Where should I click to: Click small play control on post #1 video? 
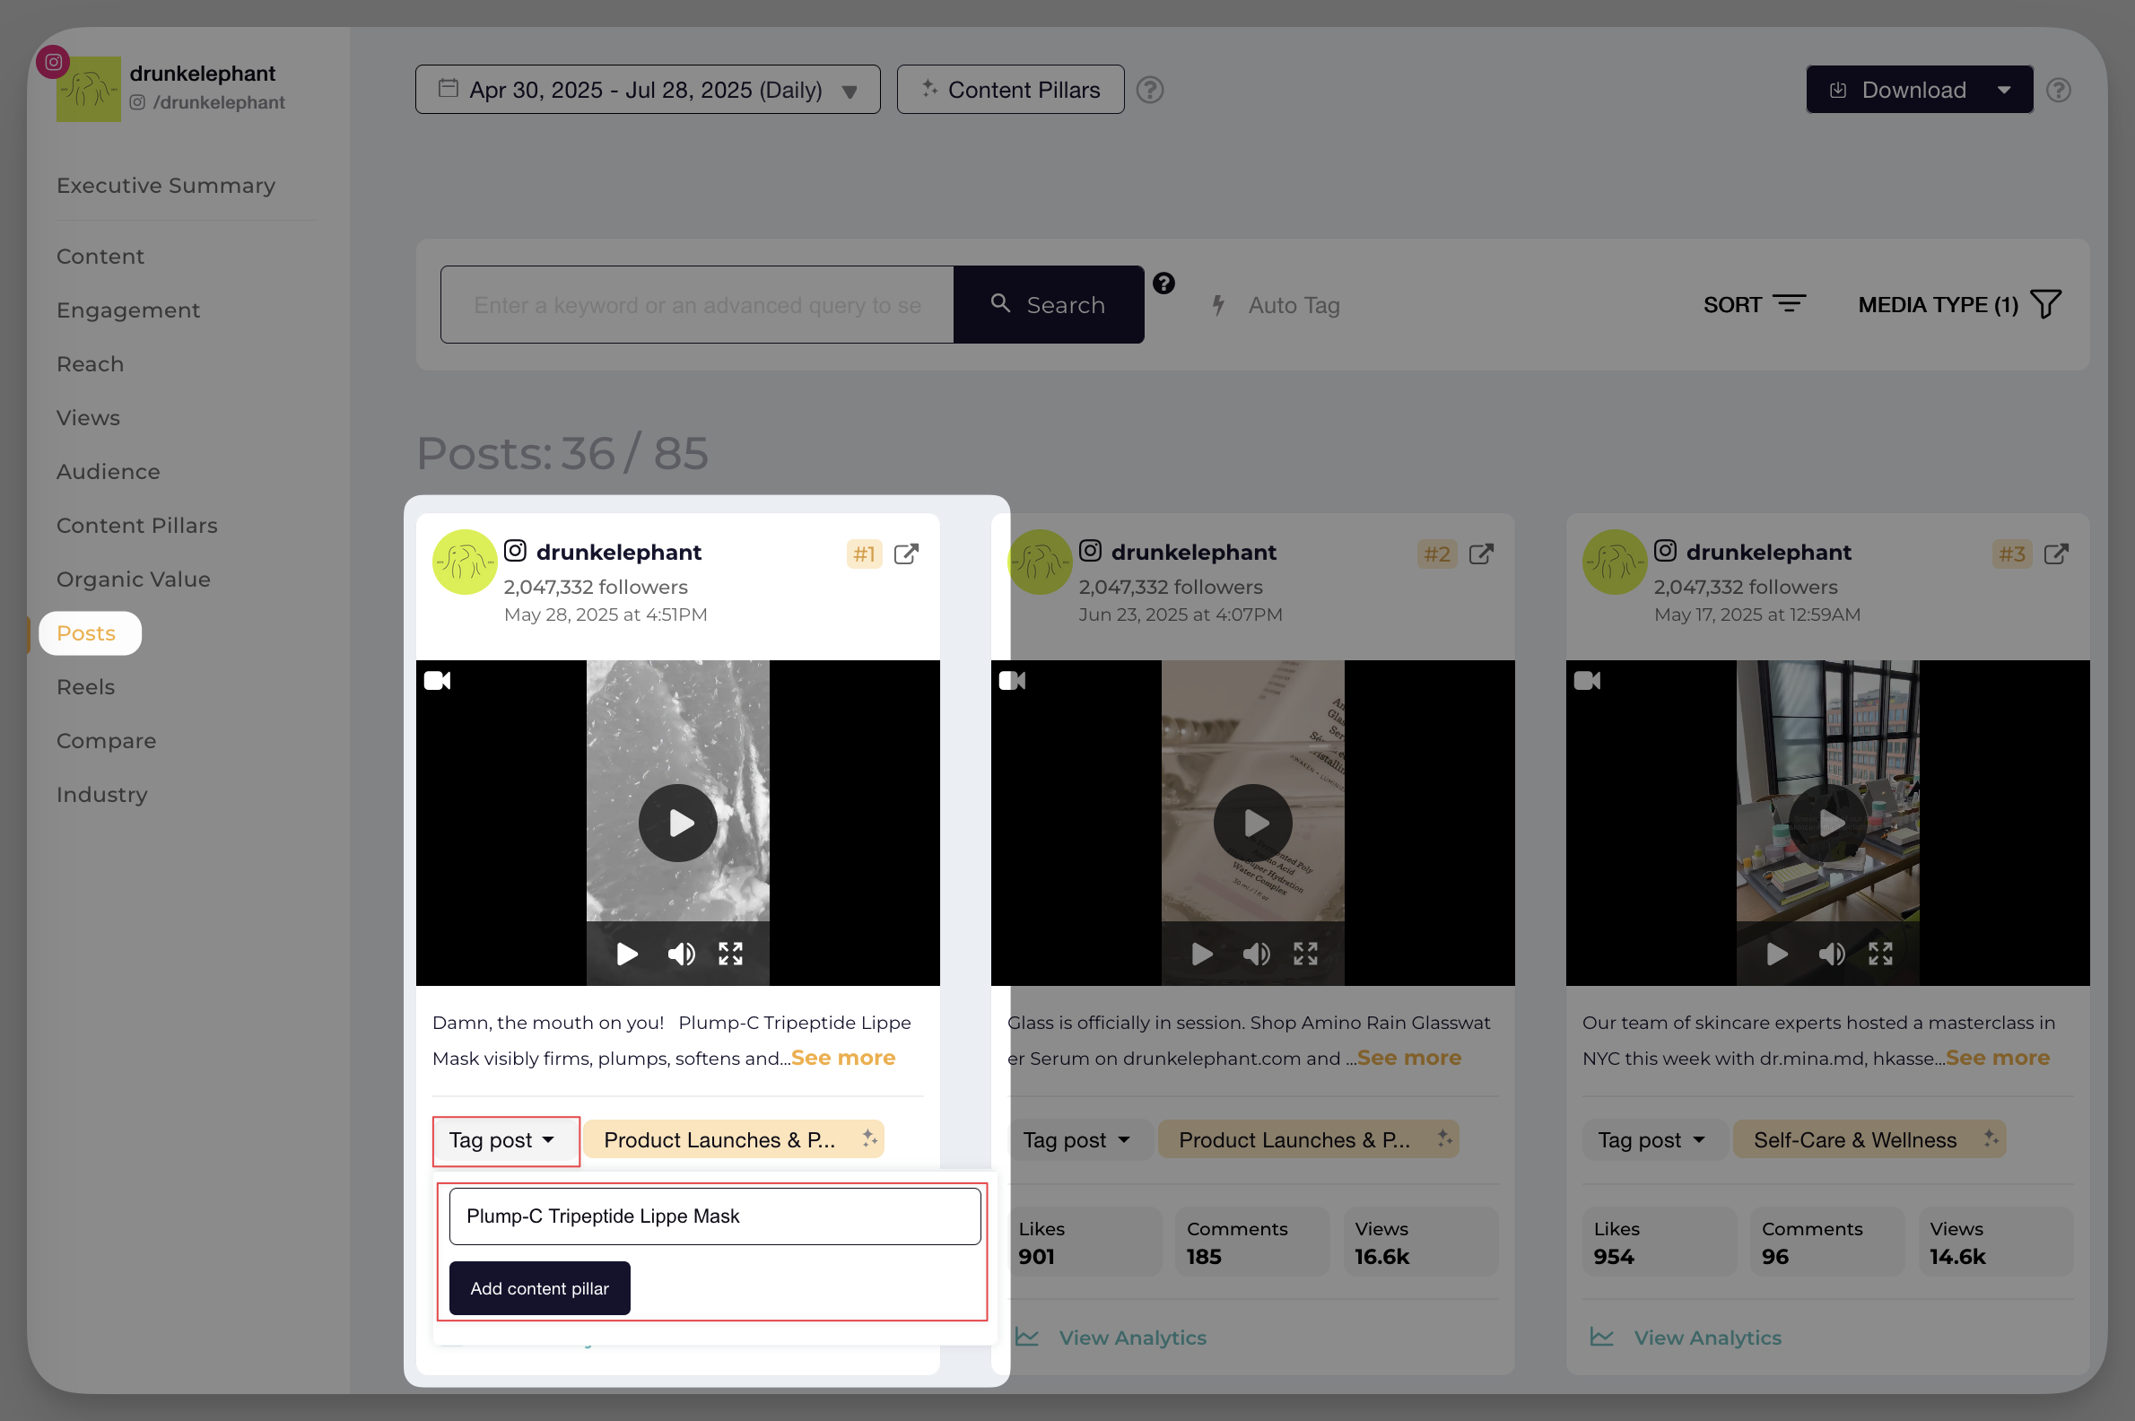point(626,954)
